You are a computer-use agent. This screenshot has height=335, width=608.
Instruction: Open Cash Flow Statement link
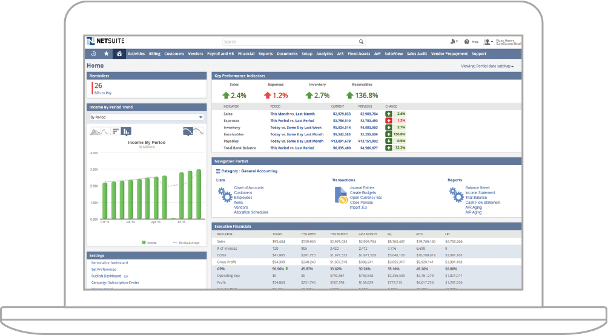pyautogui.click(x=483, y=203)
